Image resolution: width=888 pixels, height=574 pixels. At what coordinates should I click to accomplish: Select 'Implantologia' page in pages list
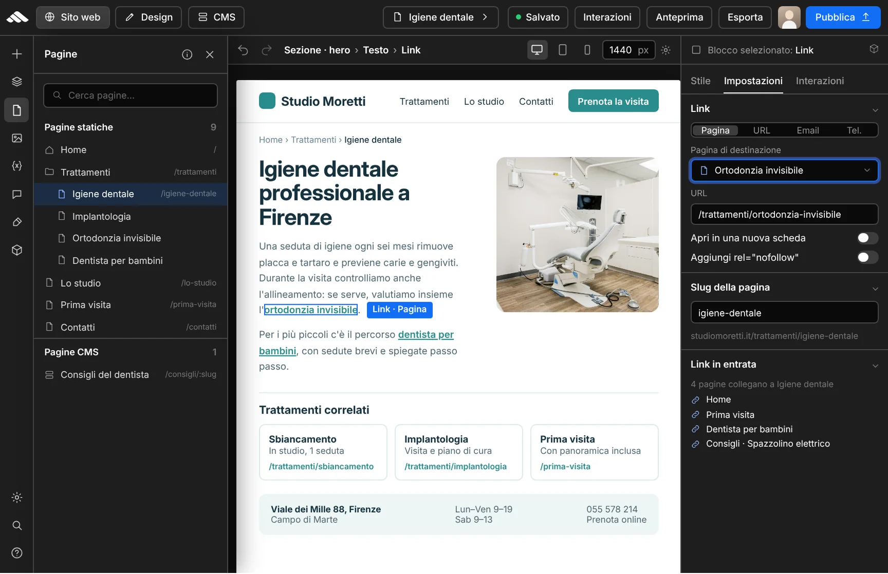point(131,216)
